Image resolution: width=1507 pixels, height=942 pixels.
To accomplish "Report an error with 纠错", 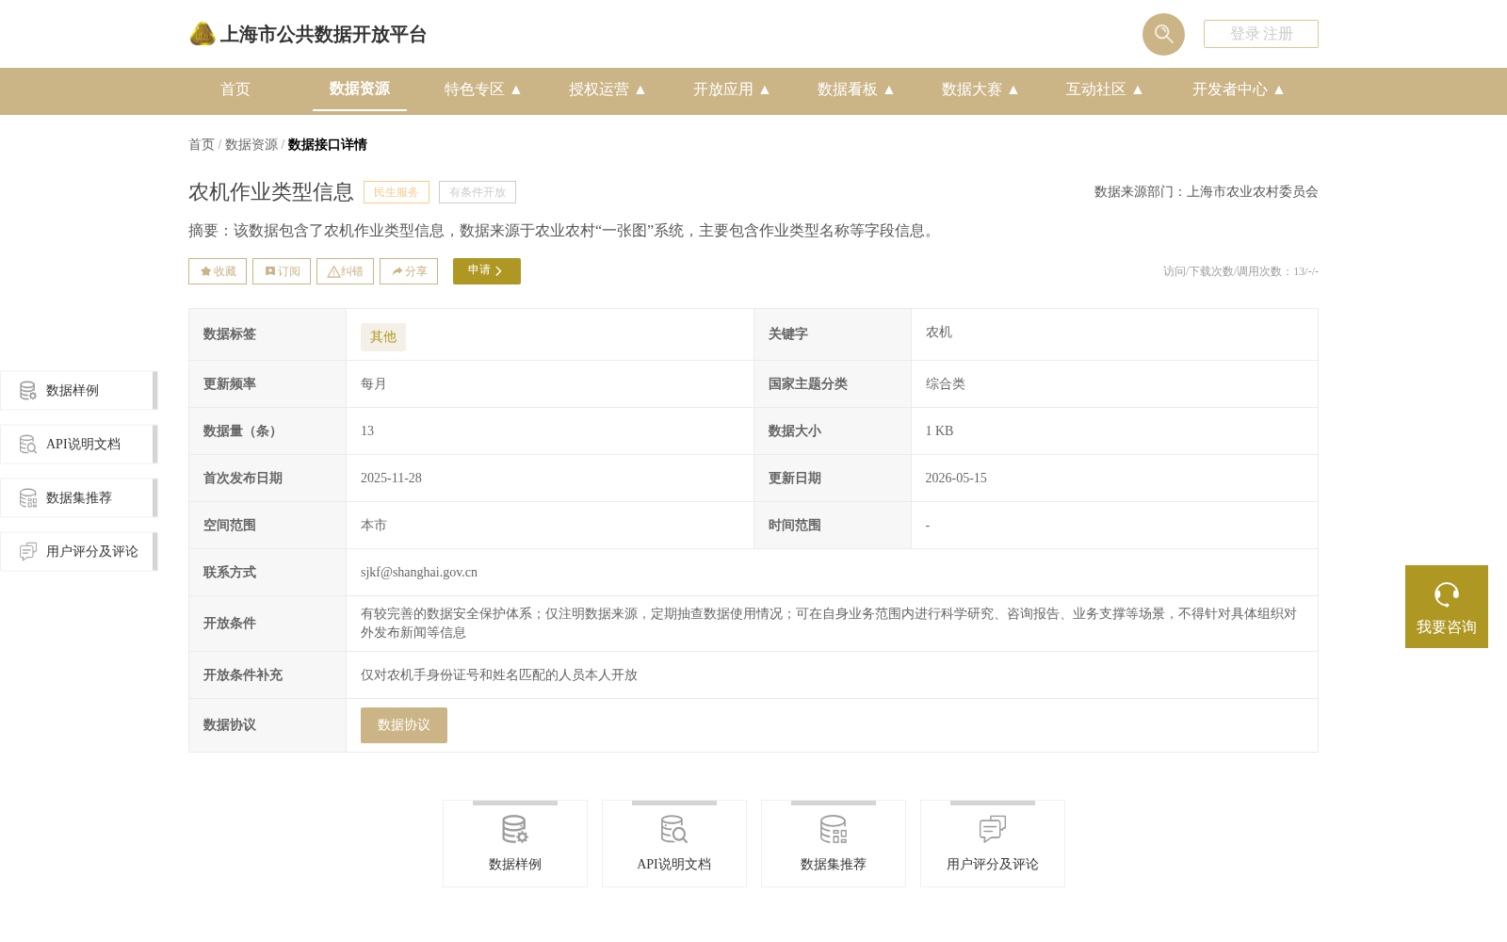I will pyautogui.click(x=345, y=271).
